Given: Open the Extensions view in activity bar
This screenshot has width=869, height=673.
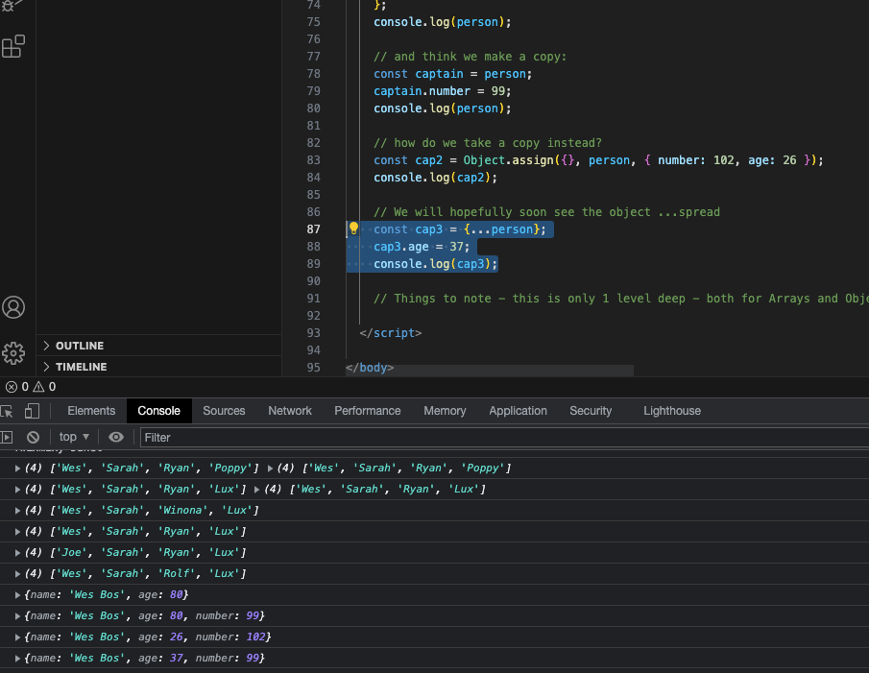Looking at the screenshot, I should tap(13, 46).
